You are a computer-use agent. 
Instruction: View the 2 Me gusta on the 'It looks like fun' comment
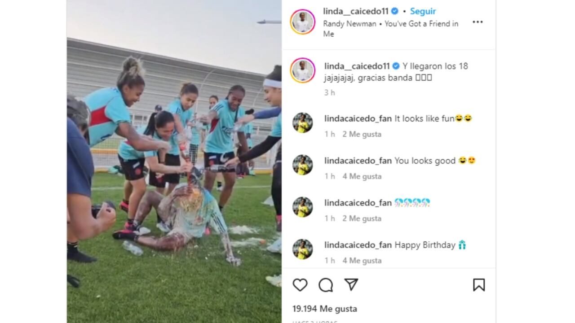pos(362,134)
